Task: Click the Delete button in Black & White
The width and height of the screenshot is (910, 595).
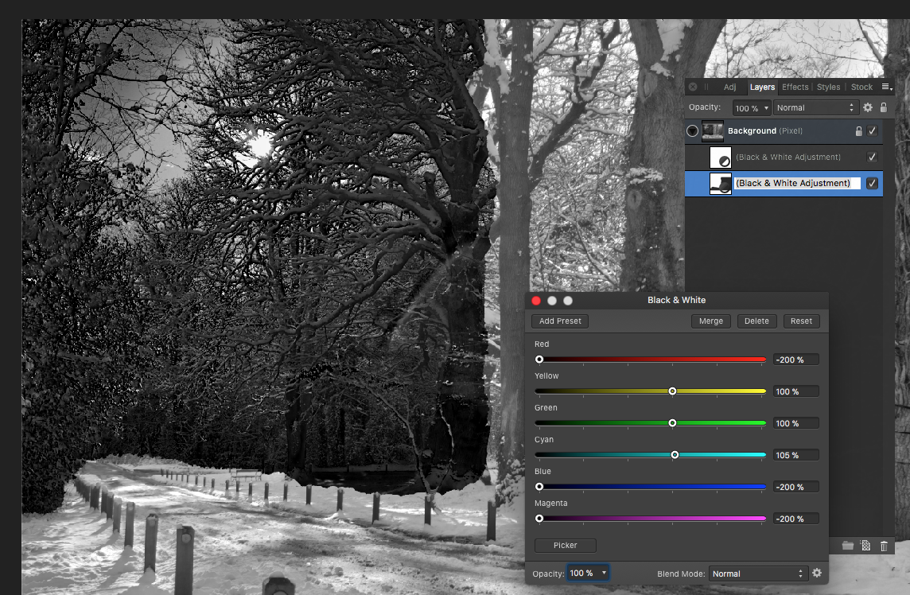Action: point(756,321)
